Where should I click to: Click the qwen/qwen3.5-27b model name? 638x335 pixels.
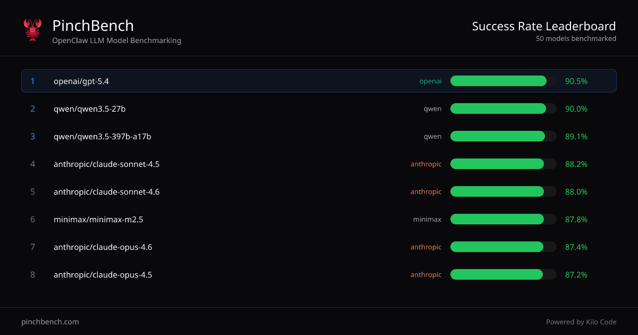pos(89,108)
